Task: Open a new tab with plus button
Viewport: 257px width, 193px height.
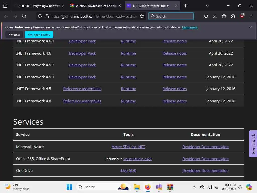Action: [x=185, y=6]
